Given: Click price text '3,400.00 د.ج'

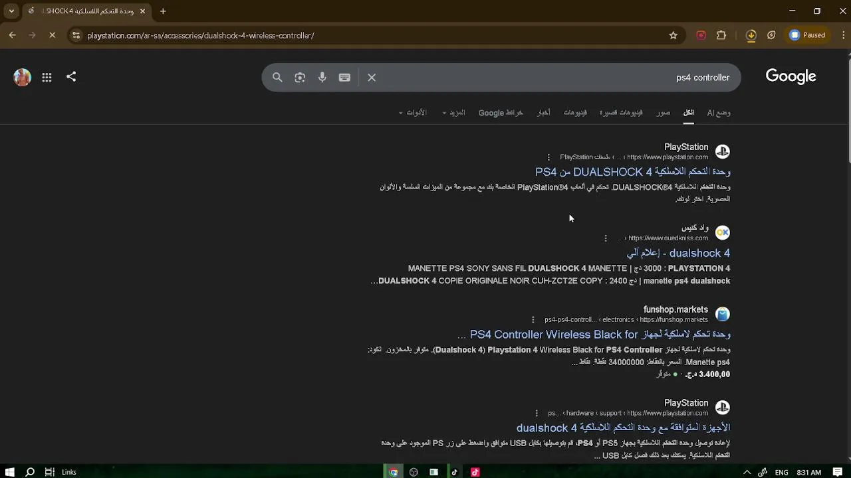Looking at the screenshot, I should click(707, 374).
